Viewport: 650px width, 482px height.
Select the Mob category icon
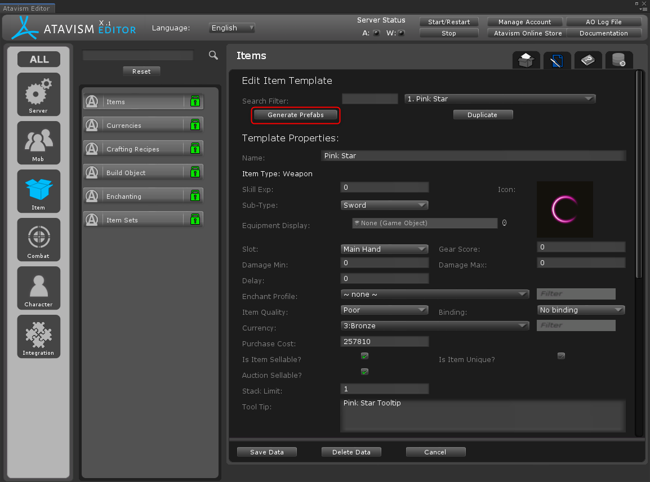click(38, 142)
